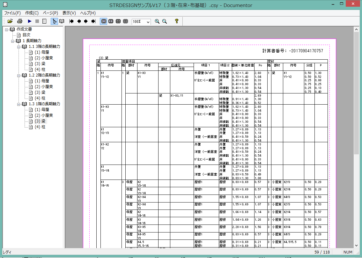The image size is (362, 258).
Task: Click the zoom in magnifier icon
Action: 157,21
